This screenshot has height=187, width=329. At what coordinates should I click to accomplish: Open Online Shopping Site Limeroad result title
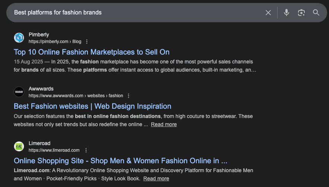[120, 161]
